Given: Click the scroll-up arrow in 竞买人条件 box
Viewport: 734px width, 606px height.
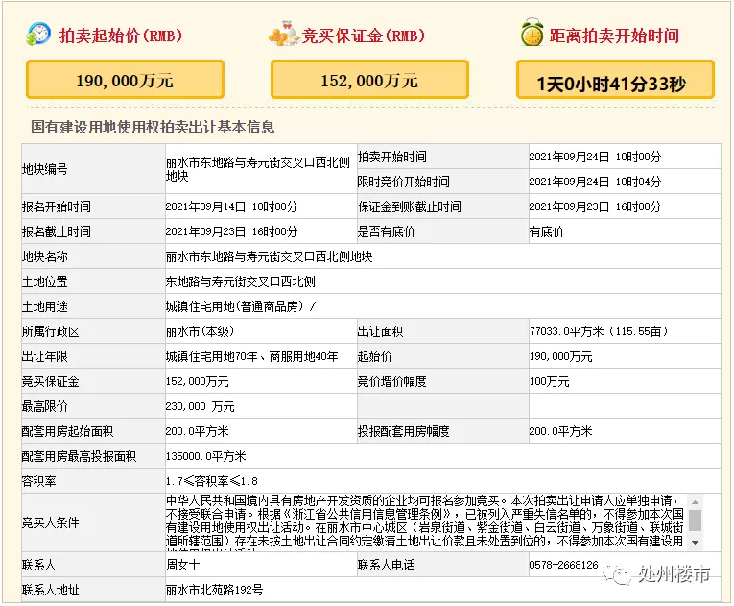Looking at the screenshot, I should (695, 500).
